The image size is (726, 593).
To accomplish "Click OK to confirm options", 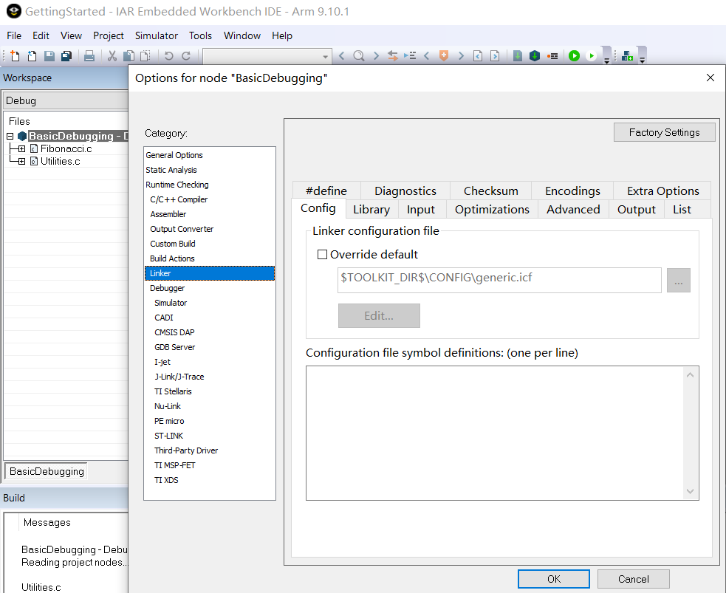I will [554, 579].
